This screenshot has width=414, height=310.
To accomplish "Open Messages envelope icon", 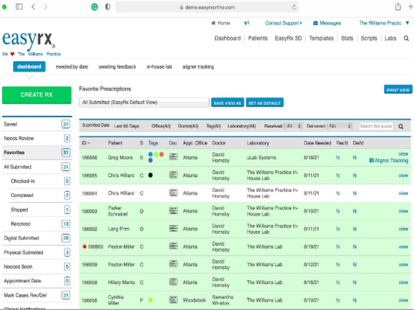I will click(315, 23).
